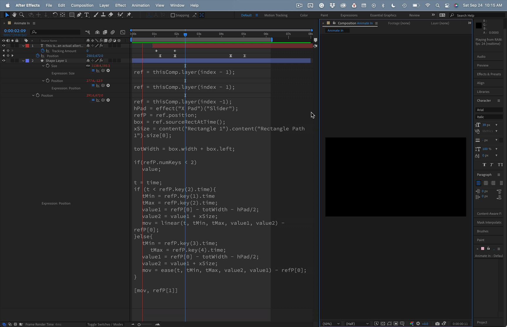The width and height of the screenshot is (507, 327).
Task: Toggle Mask and Shape Path Visibility
Action: coord(389,323)
